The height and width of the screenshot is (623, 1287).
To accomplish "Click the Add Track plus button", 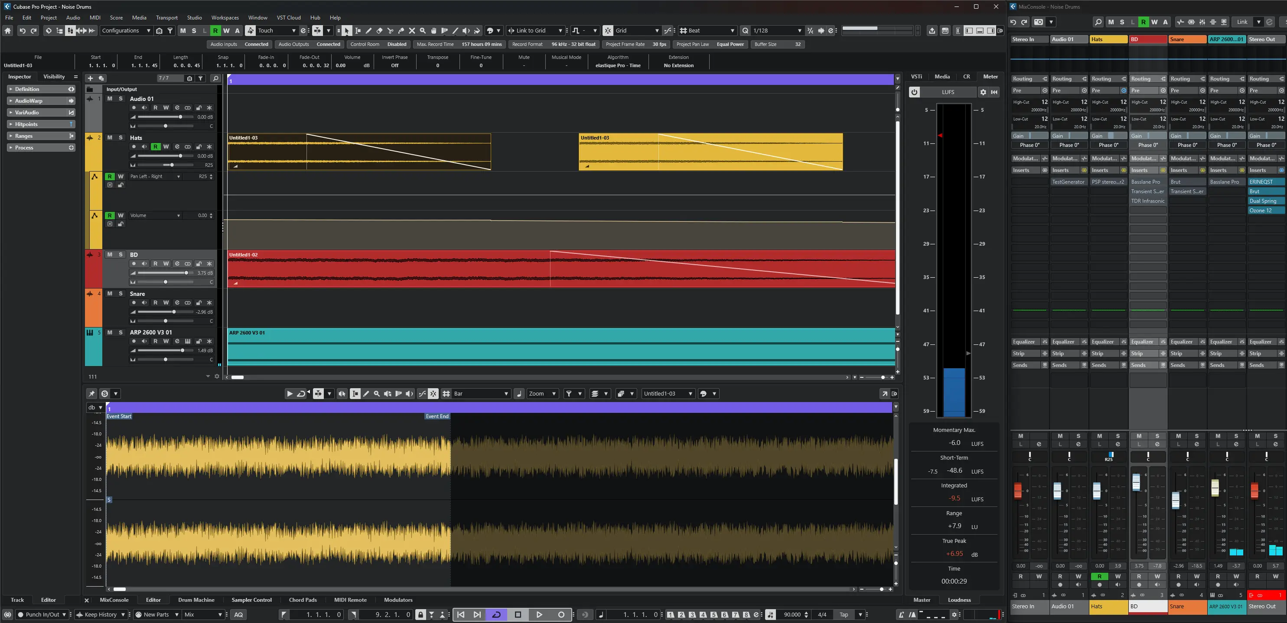I will (91, 78).
